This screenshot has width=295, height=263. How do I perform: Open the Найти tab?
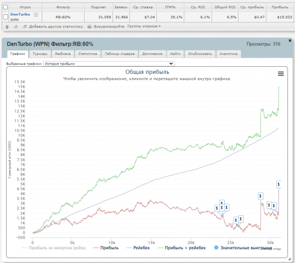[175, 54]
